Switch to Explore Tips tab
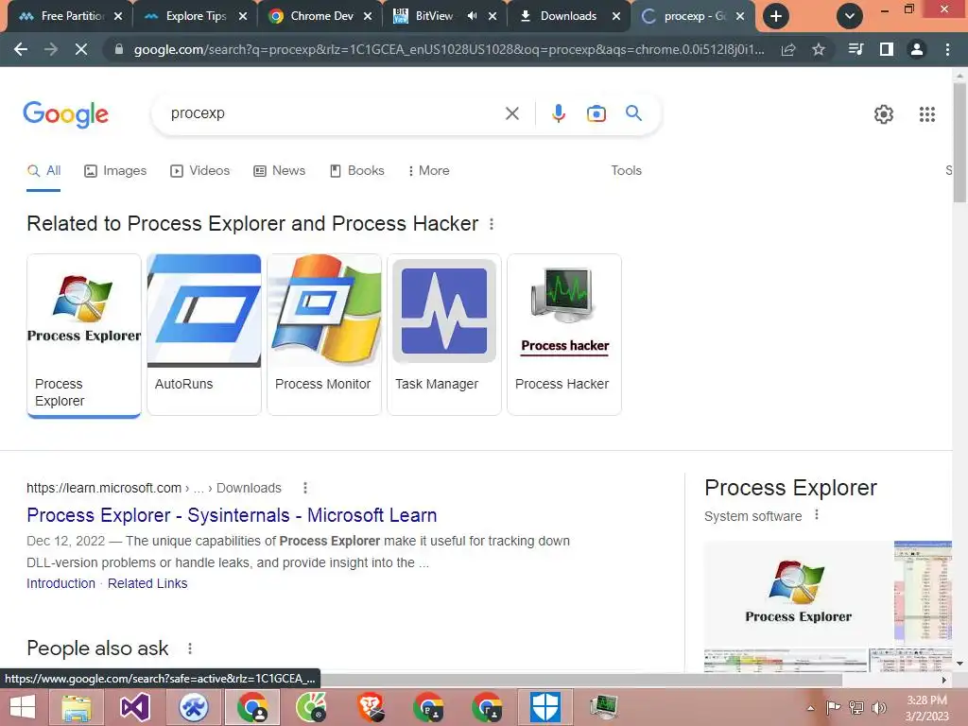This screenshot has width=968, height=726. pyautogui.click(x=194, y=16)
